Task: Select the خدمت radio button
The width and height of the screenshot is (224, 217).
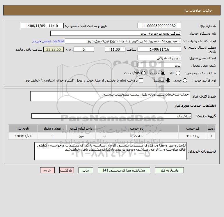Action: (x=163, y=73)
